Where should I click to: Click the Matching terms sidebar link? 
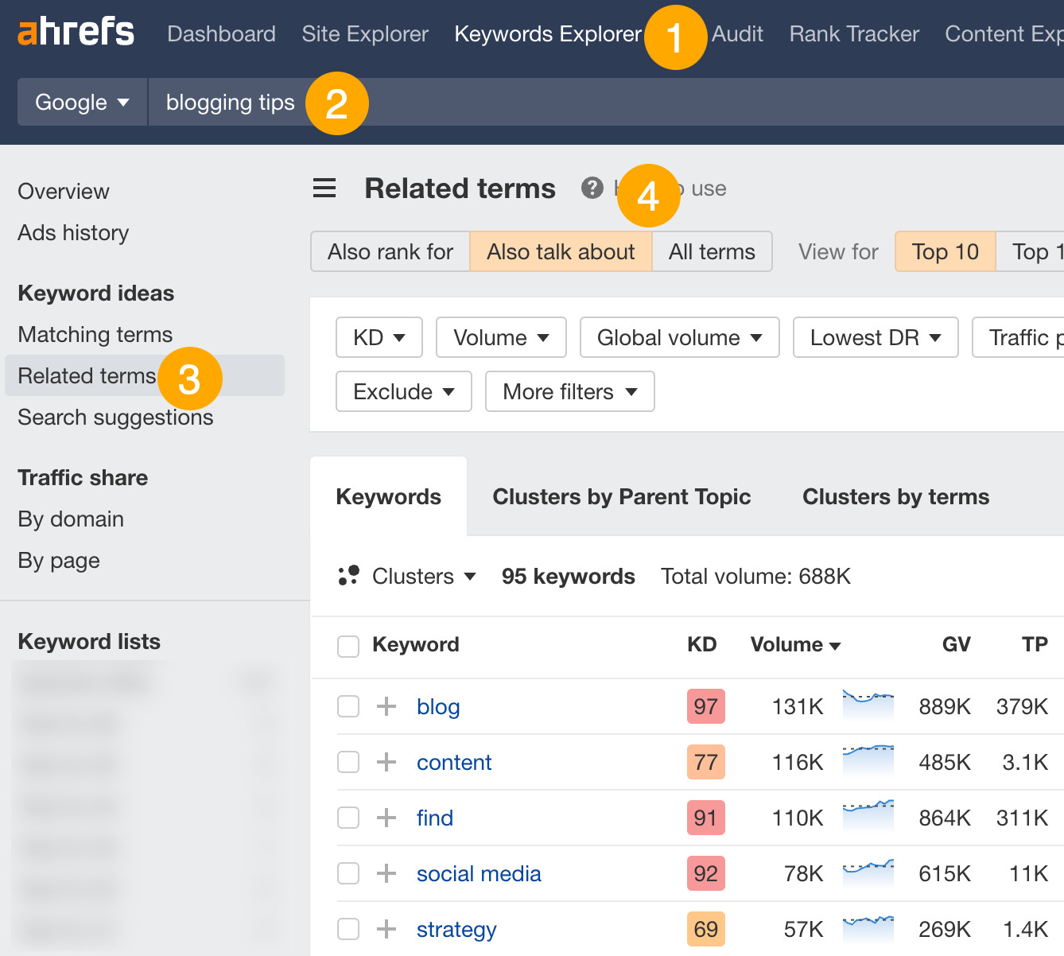tap(95, 334)
